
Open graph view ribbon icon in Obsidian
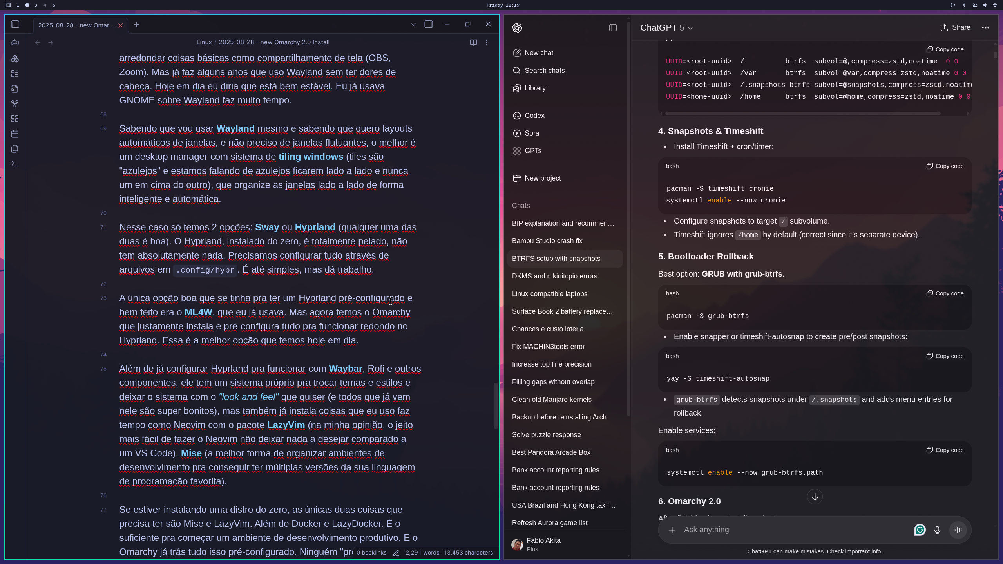tap(15, 104)
